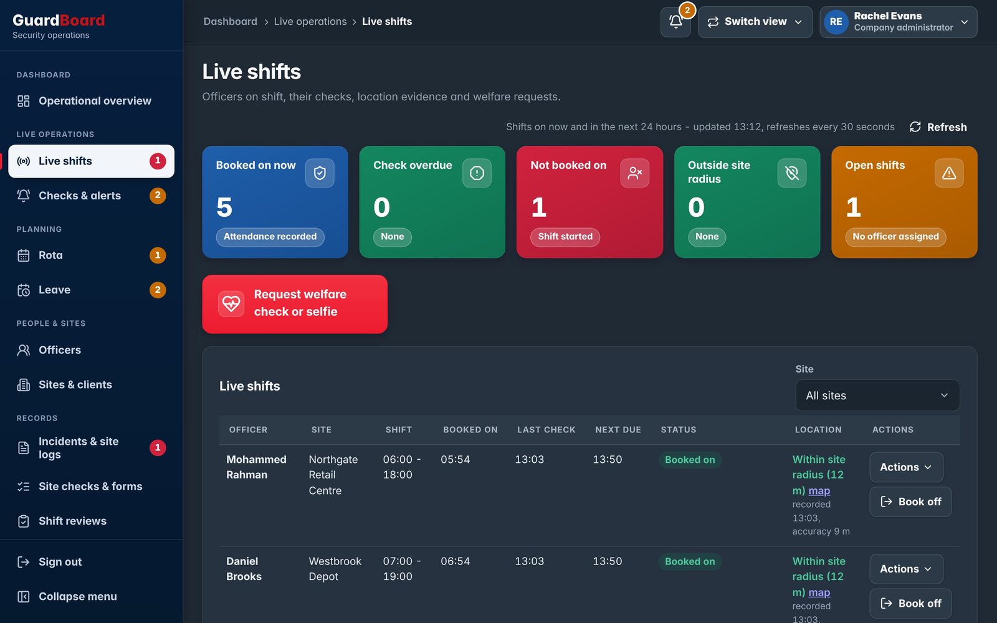The width and height of the screenshot is (997, 623).
Task: Click the shield icon on Booked on now card
Action: coord(320,173)
